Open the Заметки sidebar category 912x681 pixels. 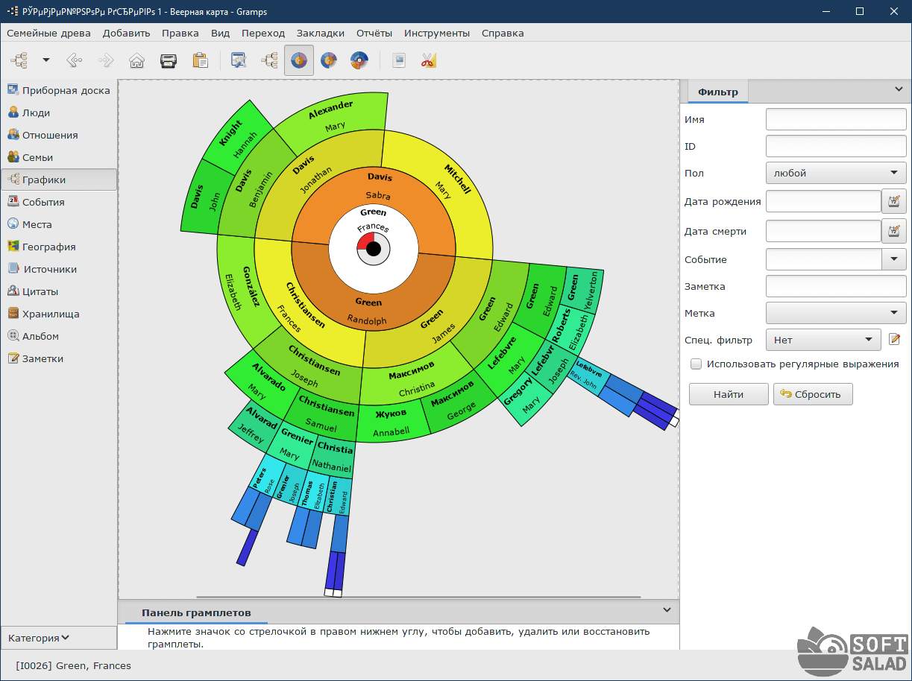coord(59,358)
